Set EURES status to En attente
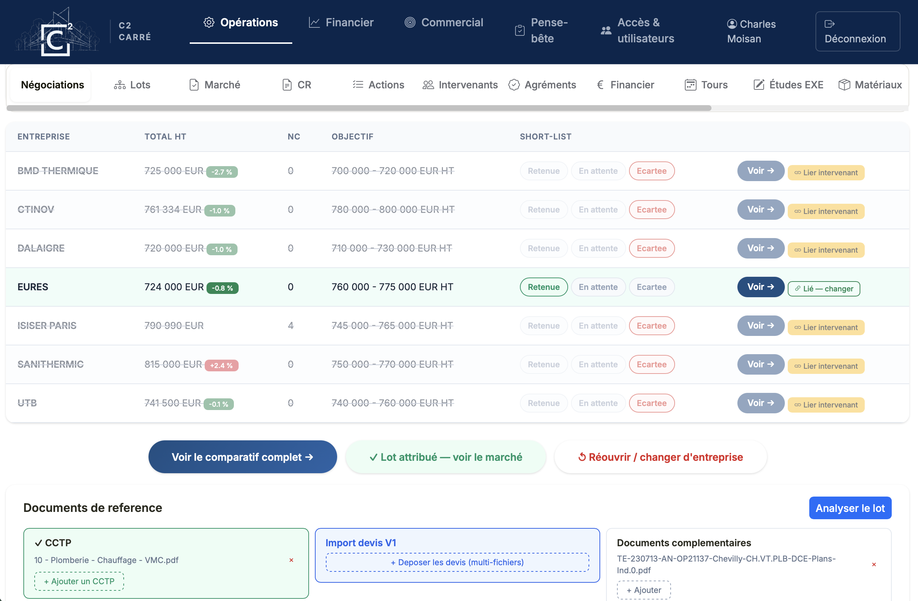This screenshot has width=918, height=601. (598, 287)
